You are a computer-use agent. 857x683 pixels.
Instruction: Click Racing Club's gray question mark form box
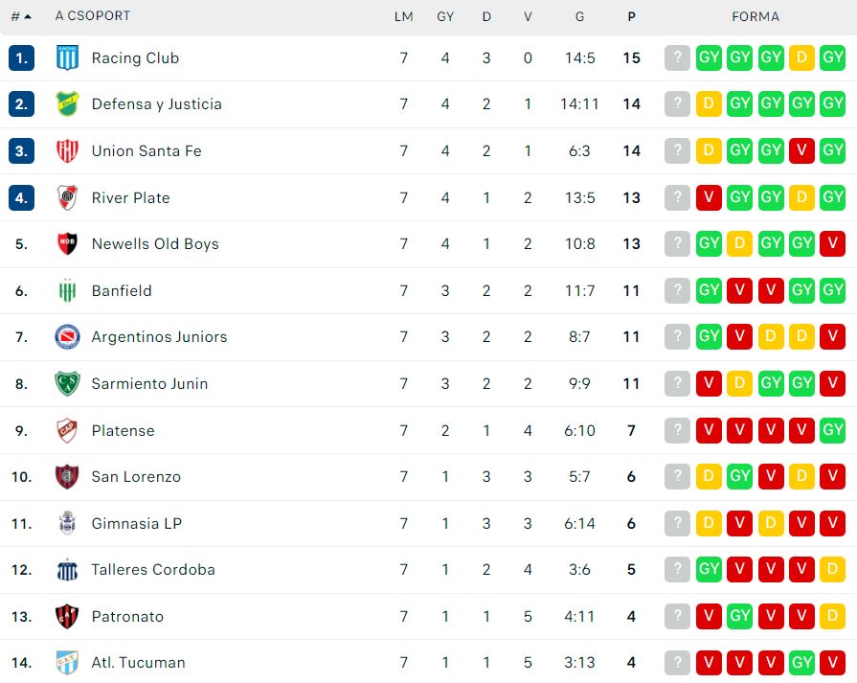[x=677, y=57]
